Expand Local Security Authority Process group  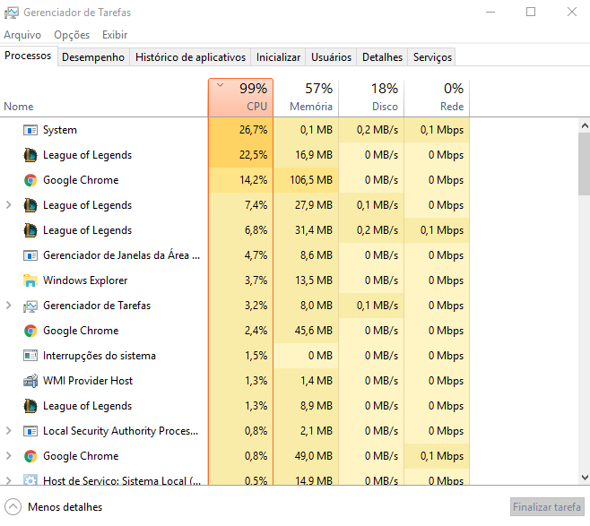9,431
